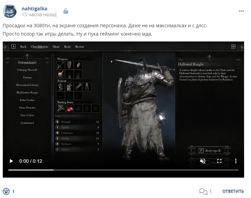This screenshot has width=251, height=198.
Task: Click nahtigalka's cat avatar
Action: click(x=10, y=11)
